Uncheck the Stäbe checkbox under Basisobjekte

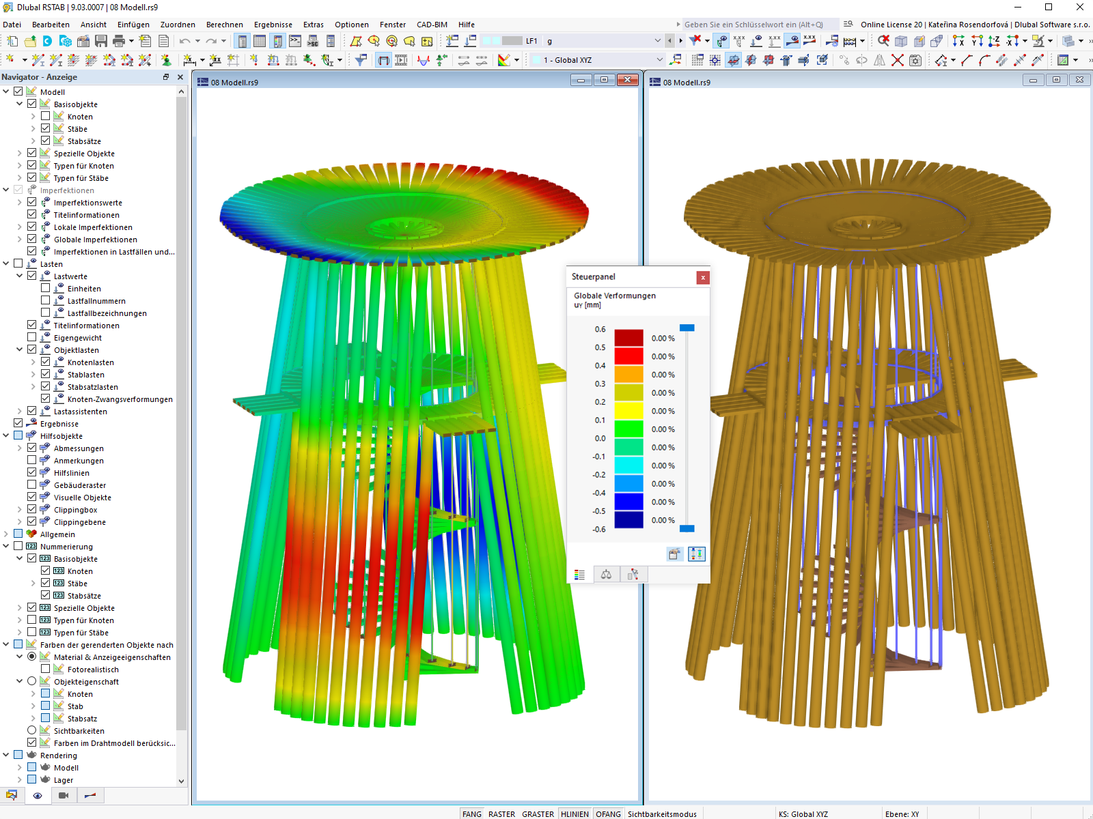pos(46,128)
